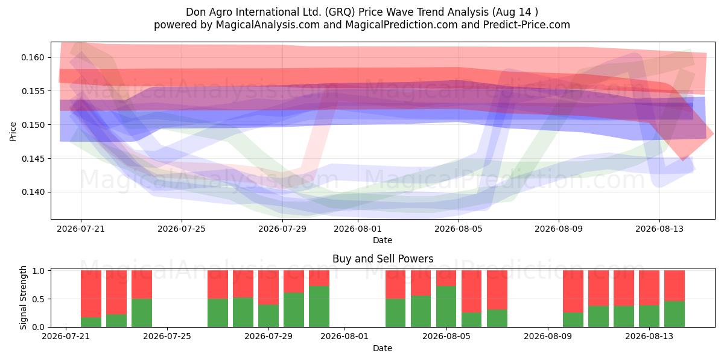Viewport: 724px width, 362px height.
Task: Click the 0.0 signal strength tick label
Action: pos(40,327)
